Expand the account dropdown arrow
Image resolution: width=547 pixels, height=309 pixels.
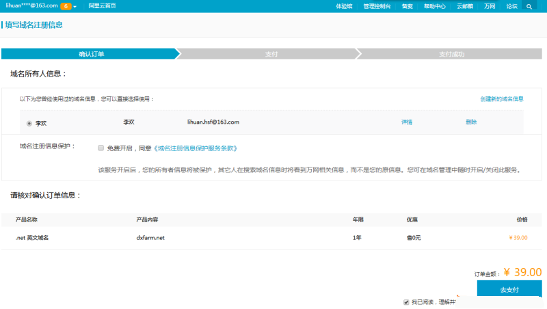point(75,7)
